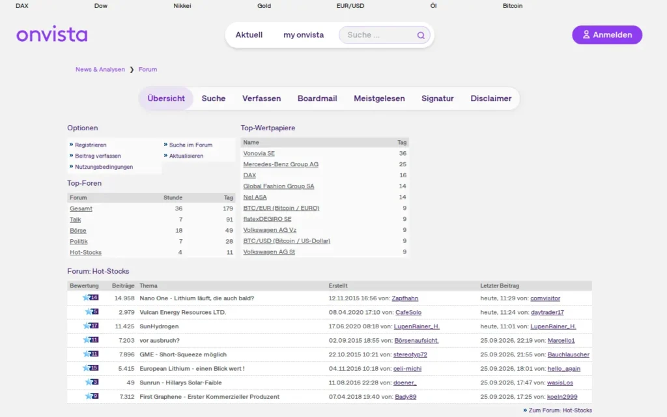Screen dimensions: 667x417
Task: Open thread Nano One - Lithium läuft
Action: pyautogui.click(x=197, y=298)
